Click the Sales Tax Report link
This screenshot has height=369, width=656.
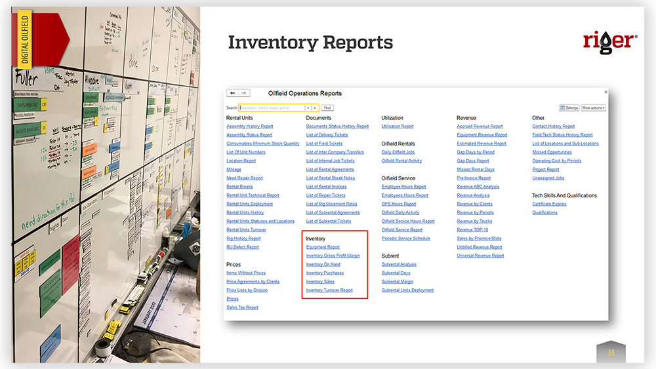[x=242, y=307]
